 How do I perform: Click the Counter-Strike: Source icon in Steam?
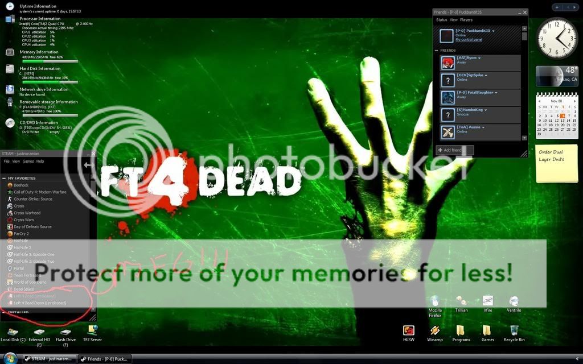pos(10,199)
